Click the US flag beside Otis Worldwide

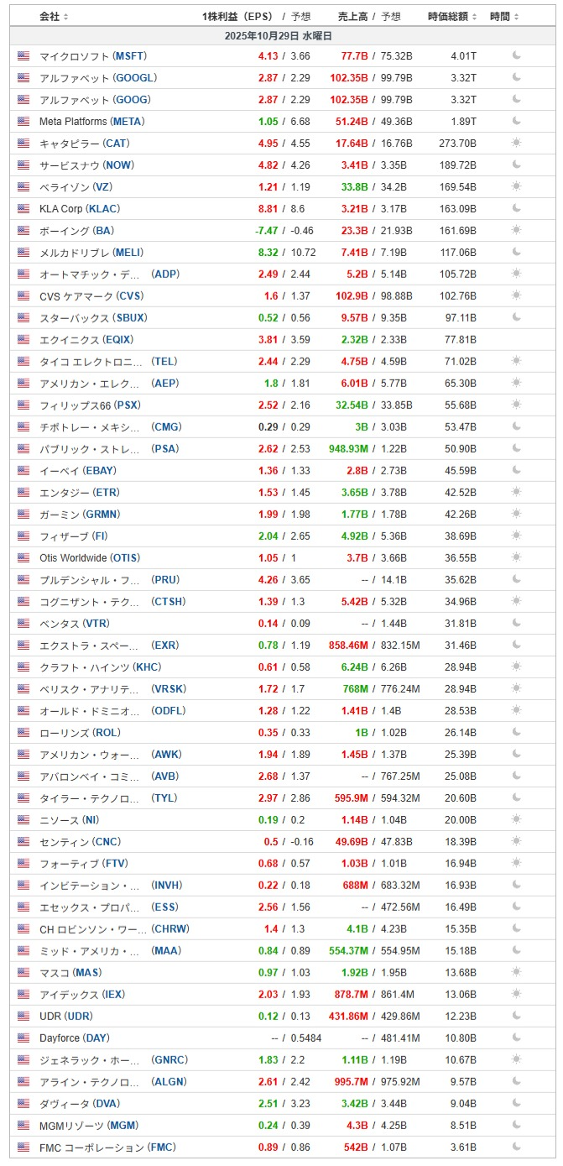tap(23, 558)
